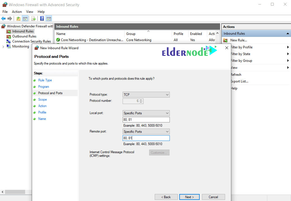Viewport: 291px width, 201px height.
Task: Open the Local port dropdown
Action: pyautogui.click(x=146, y=113)
